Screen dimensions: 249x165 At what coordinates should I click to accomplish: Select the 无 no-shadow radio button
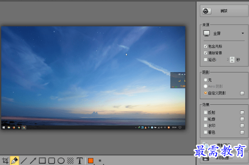pyautogui.click(x=205, y=80)
